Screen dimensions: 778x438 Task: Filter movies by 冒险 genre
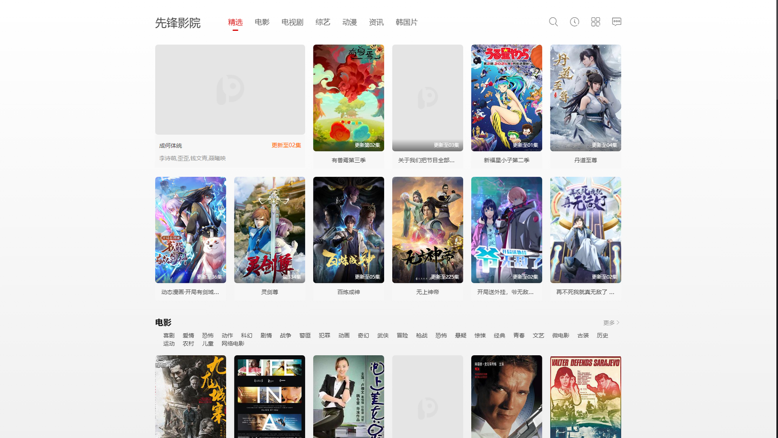403,335
